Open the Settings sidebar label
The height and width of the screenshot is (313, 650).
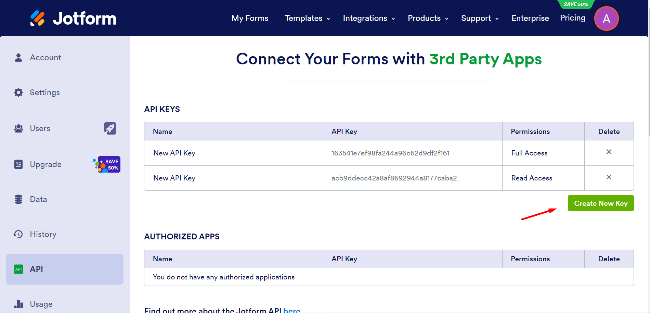(x=45, y=92)
